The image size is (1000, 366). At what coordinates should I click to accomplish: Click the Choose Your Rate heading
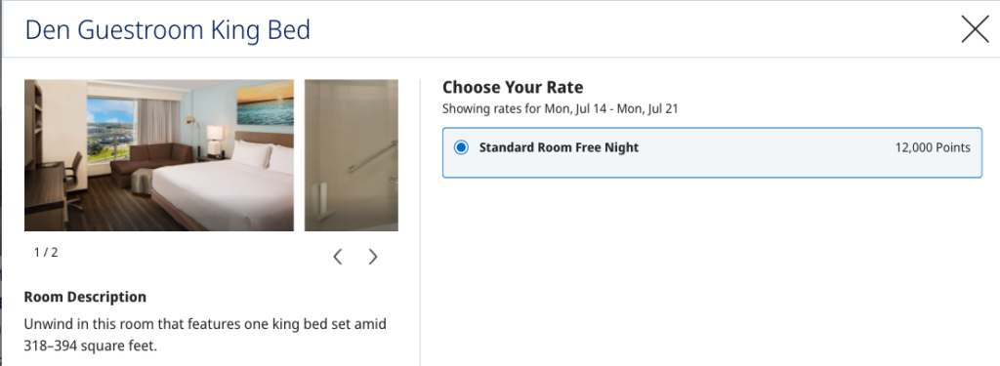[513, 87]
